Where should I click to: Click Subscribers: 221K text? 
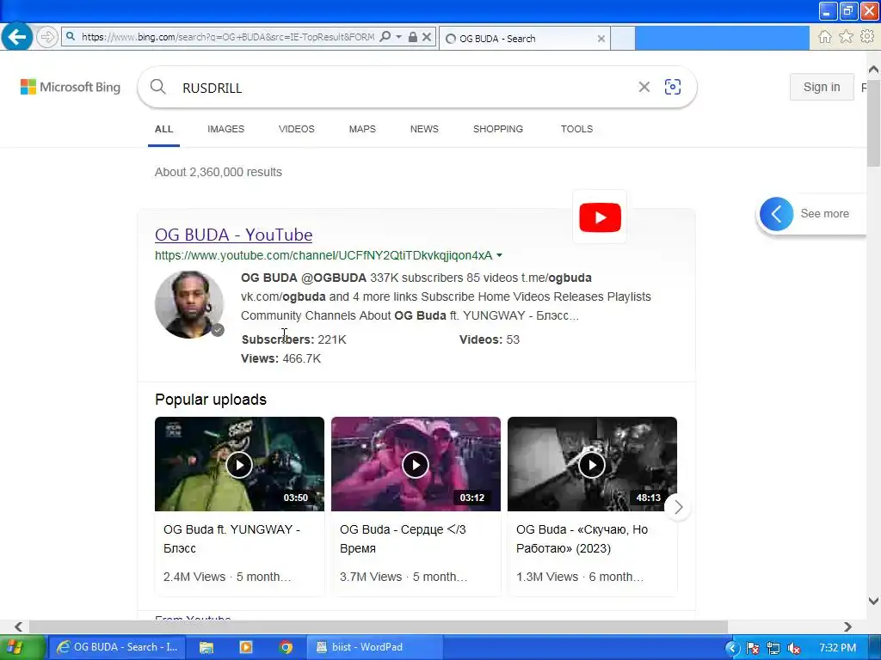tap(293, 339)
